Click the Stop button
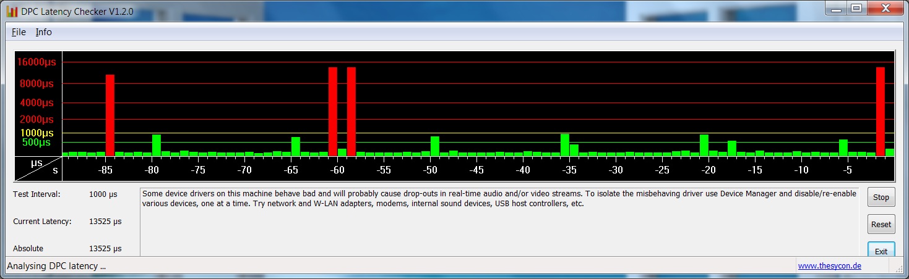Screen dimensions: 909x279 click(x=881, y=198)
